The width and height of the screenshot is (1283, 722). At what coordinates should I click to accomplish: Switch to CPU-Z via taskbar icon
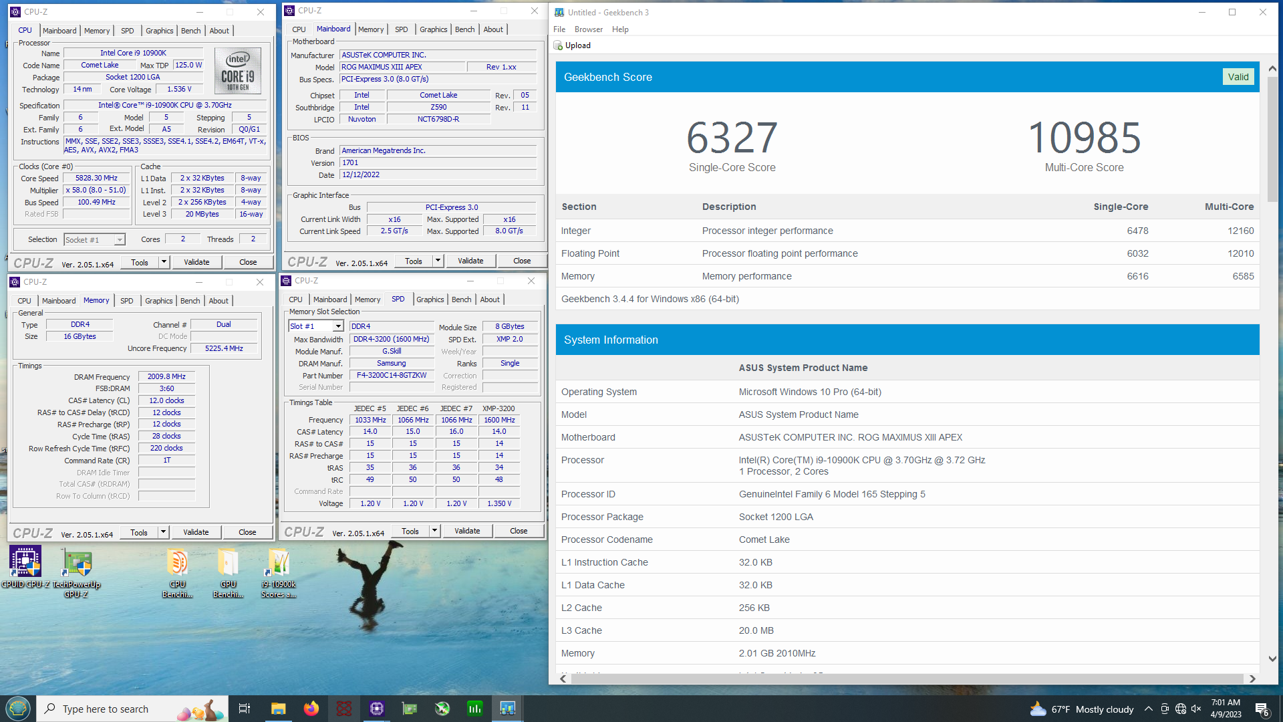(376, 709)
